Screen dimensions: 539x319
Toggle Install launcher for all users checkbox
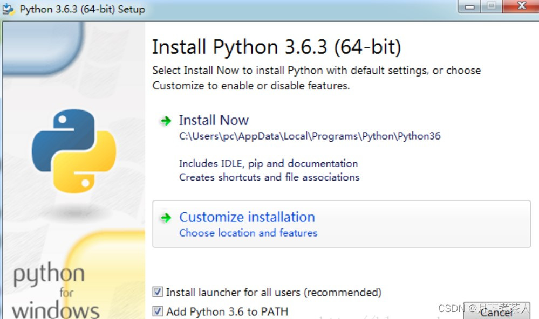coord(158,292)
